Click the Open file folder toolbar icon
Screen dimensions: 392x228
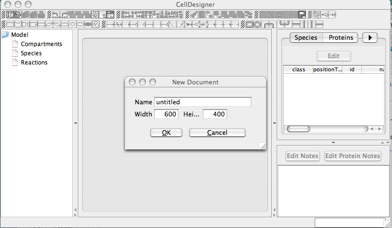coord(18,14)
